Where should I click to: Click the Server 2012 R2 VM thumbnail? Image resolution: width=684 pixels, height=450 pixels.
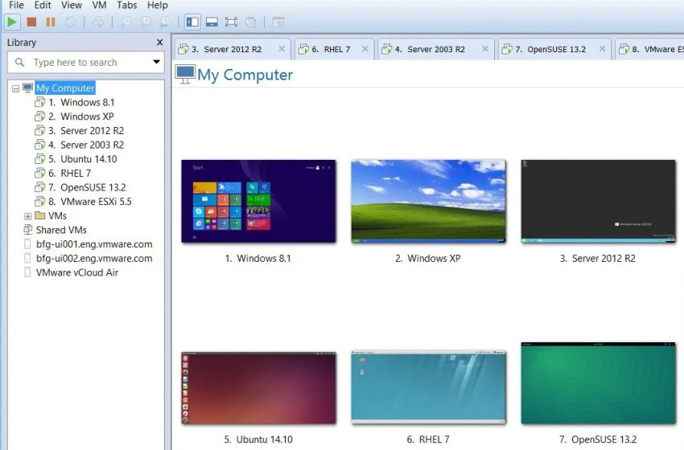pos(598,201)
